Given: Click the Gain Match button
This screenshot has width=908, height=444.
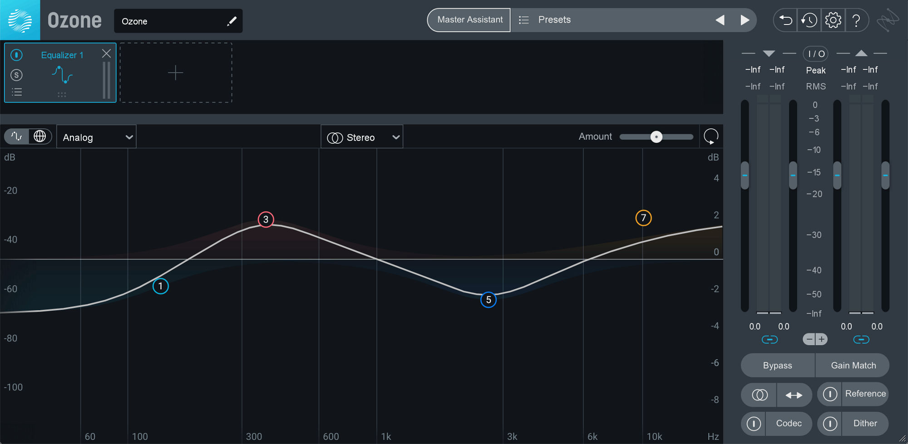Looking at the screenshot, I should coord(853,366).
